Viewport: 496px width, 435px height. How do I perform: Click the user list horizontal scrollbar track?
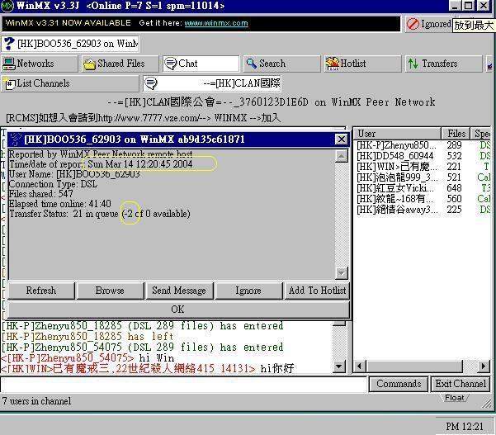[x=470, y=366]
